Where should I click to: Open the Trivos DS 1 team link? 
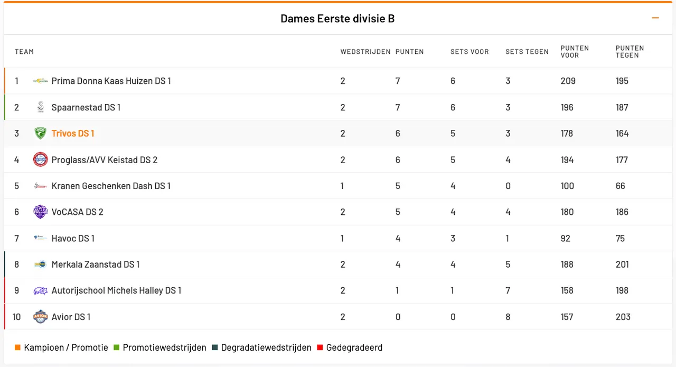[73, 134]
